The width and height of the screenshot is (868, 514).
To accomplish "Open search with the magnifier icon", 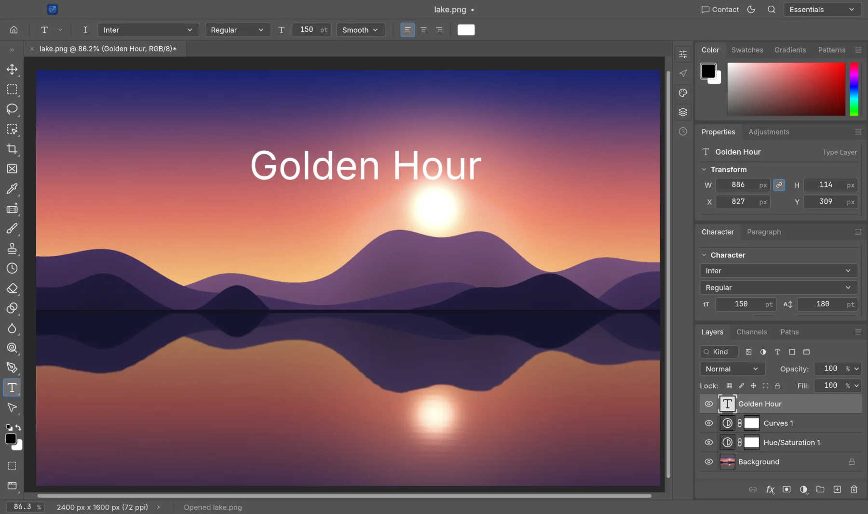I will click(x=772, y=10).
